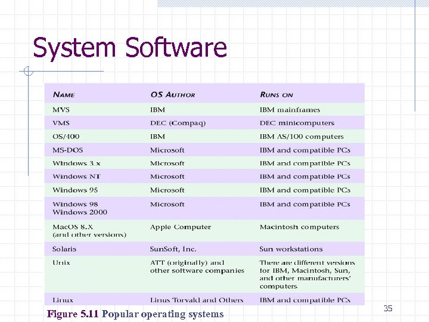Click the MVS operating system name
This screenshot has width=429, height=322.
tap(61, 110)
